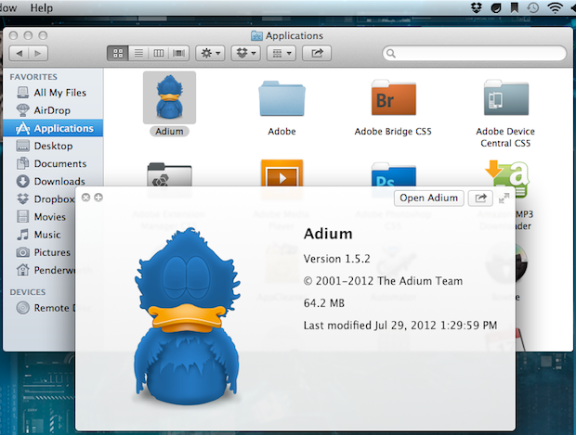Viewport: 576px width, 435px height.
Task: Click the Finder search field
Action: [x=474, y=54]
